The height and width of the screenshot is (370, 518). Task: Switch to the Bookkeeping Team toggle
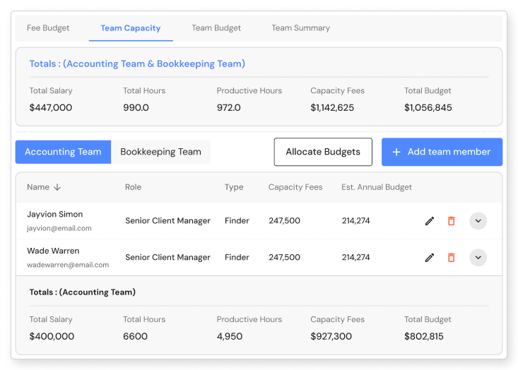[x=160, y=152]
